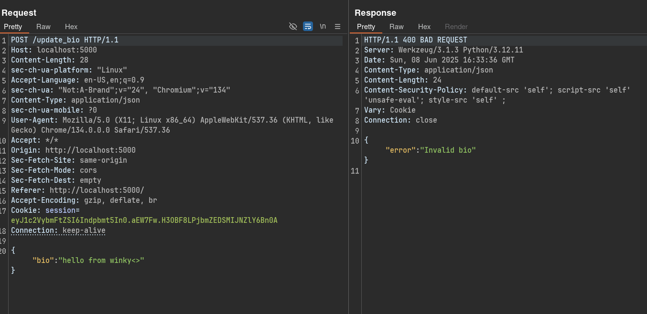Open the Response Render tab
Screen dimensions: 647x314
tap(456, 27)
